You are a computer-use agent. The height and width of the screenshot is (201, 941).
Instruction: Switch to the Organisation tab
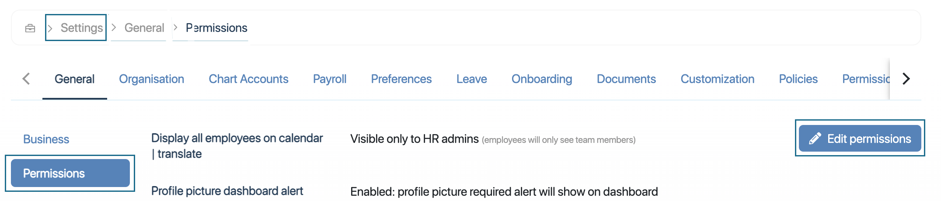[x=151, y=79]
